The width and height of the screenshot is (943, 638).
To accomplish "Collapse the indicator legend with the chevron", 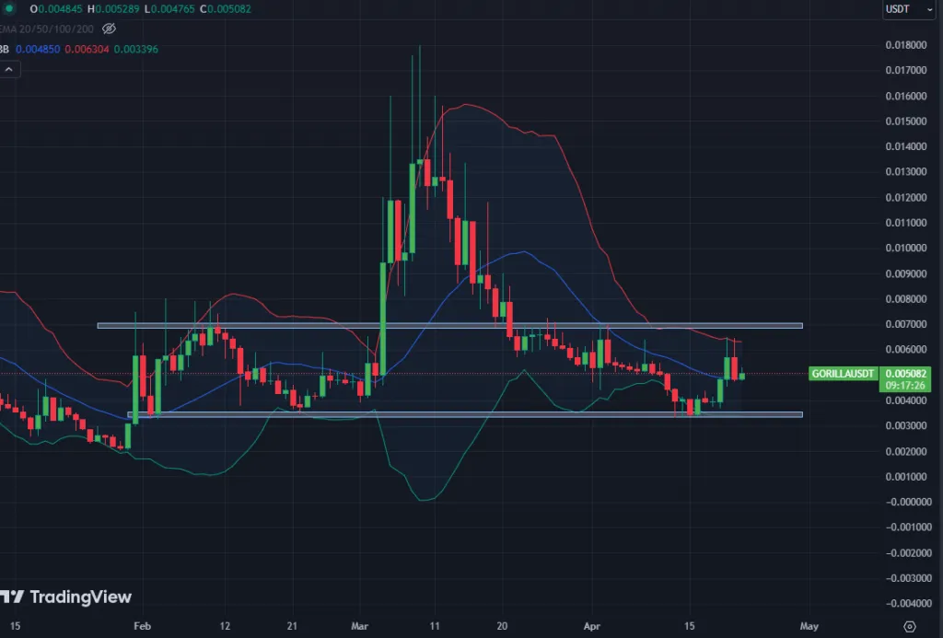I will pos(9,70).
